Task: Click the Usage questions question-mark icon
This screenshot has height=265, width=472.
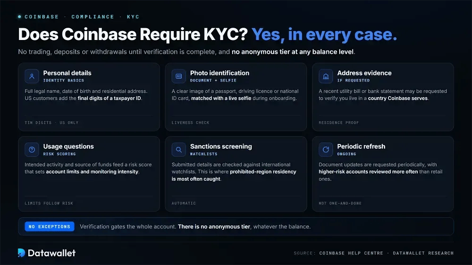Action: (x=32, y=150)
